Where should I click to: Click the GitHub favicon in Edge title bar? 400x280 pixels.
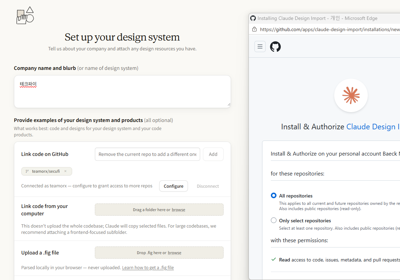click(x=253, y=18)
